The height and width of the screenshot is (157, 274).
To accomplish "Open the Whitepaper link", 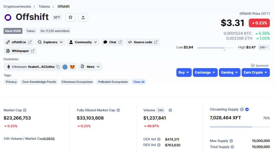I will pyautogui.click(x=20, y=51).
